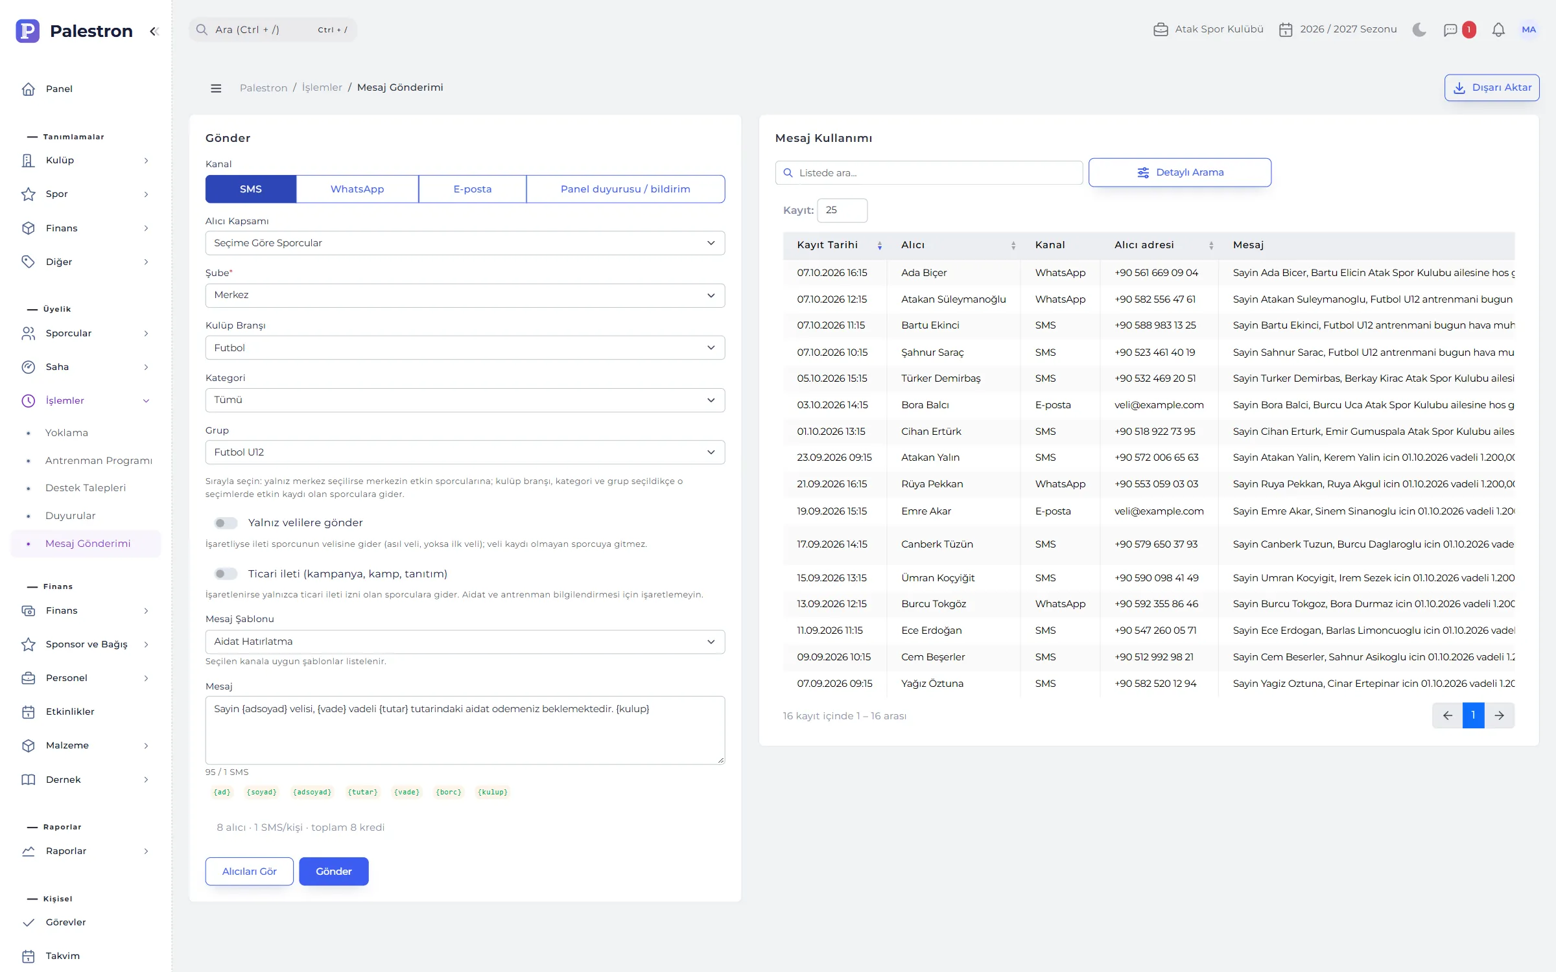
Task: Open the Alıcı Kapsamı dropdown
Action: (465, 243)
